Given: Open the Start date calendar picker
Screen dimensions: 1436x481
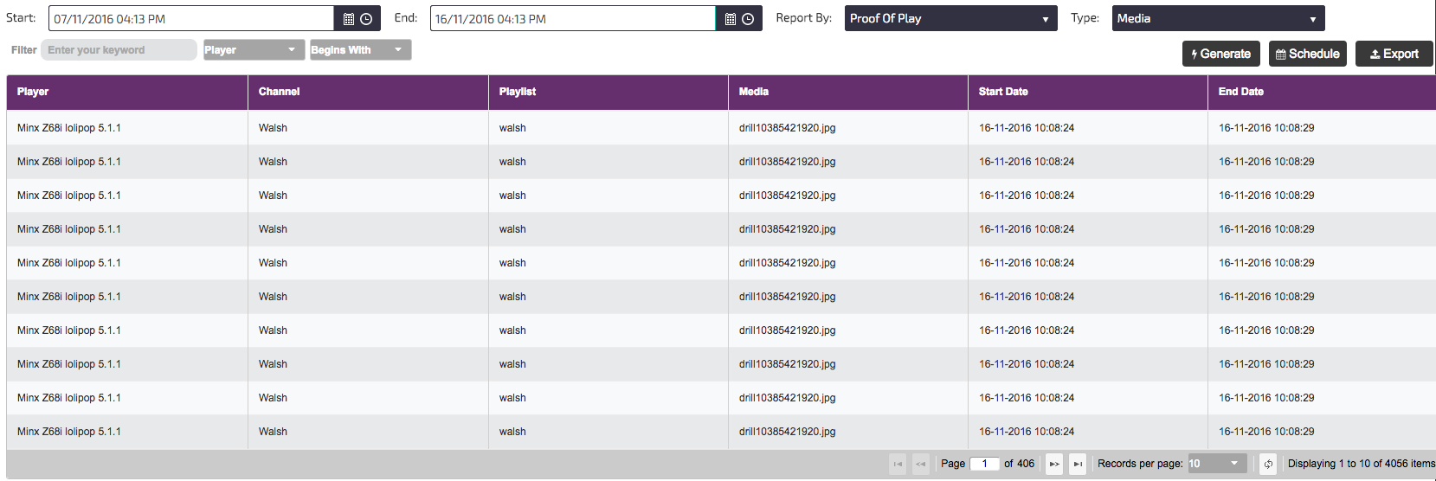Looking at the screenshot, I should (x=349, y=19).
